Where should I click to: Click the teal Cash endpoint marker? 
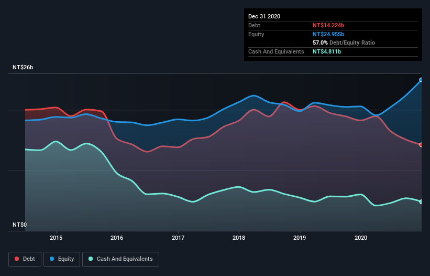tap(421, 201)
